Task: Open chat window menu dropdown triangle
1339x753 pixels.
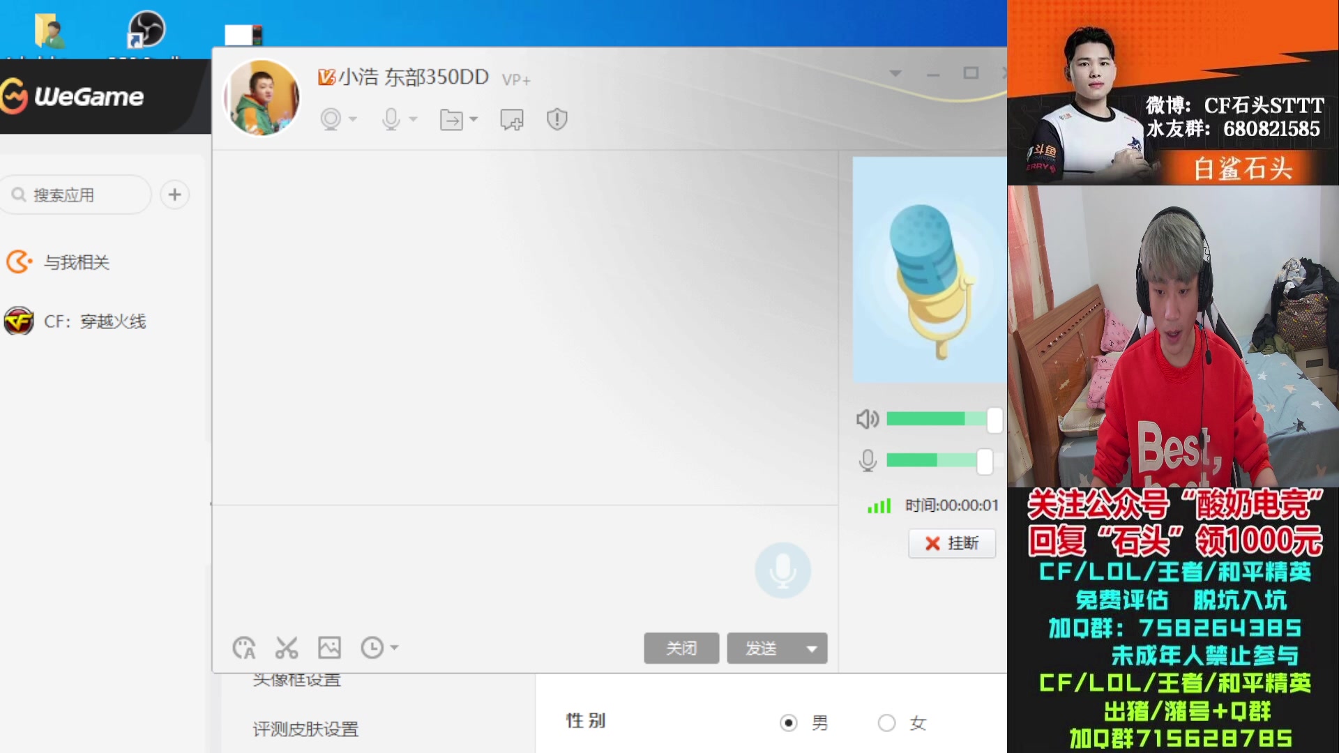Action: point(895,73)
